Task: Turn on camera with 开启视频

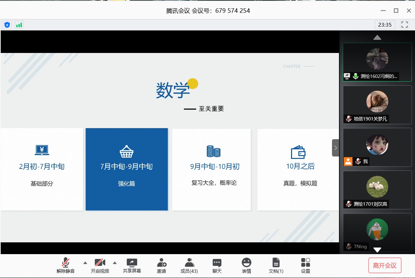Action: 100,266
